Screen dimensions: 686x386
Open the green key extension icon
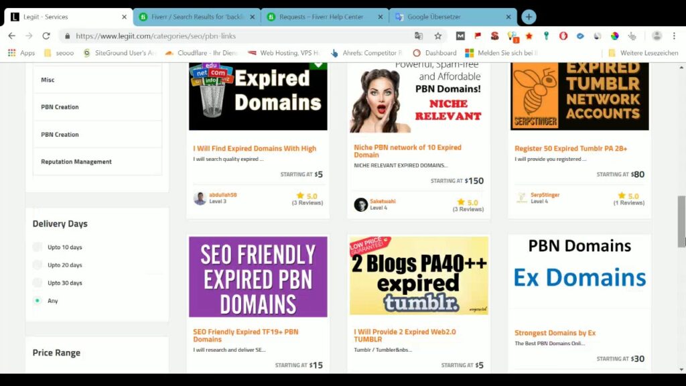(x=546, y=36)
